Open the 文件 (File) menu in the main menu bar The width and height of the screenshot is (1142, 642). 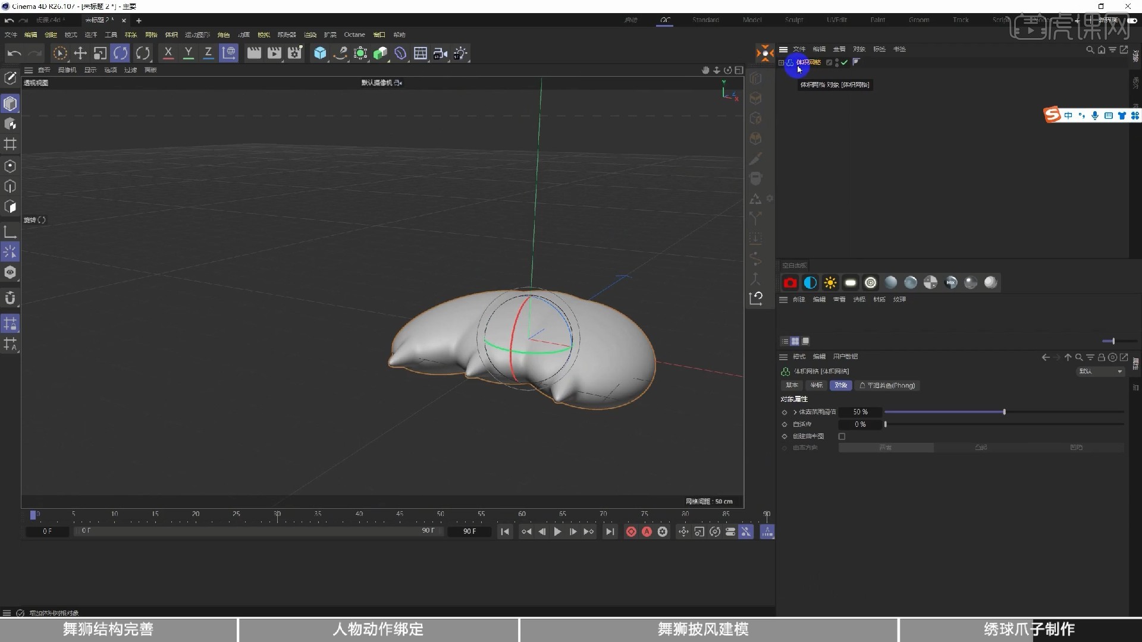(x=11, y=34)
